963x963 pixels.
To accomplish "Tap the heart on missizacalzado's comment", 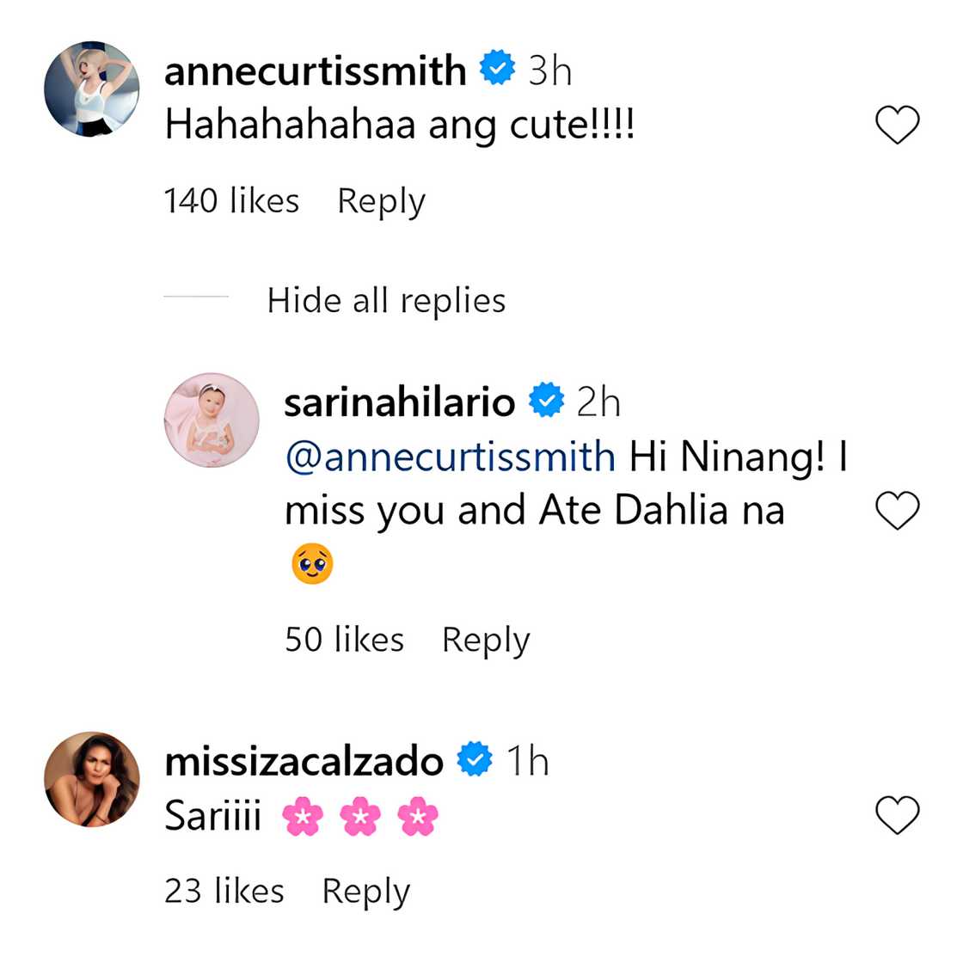I will [897, 815].
